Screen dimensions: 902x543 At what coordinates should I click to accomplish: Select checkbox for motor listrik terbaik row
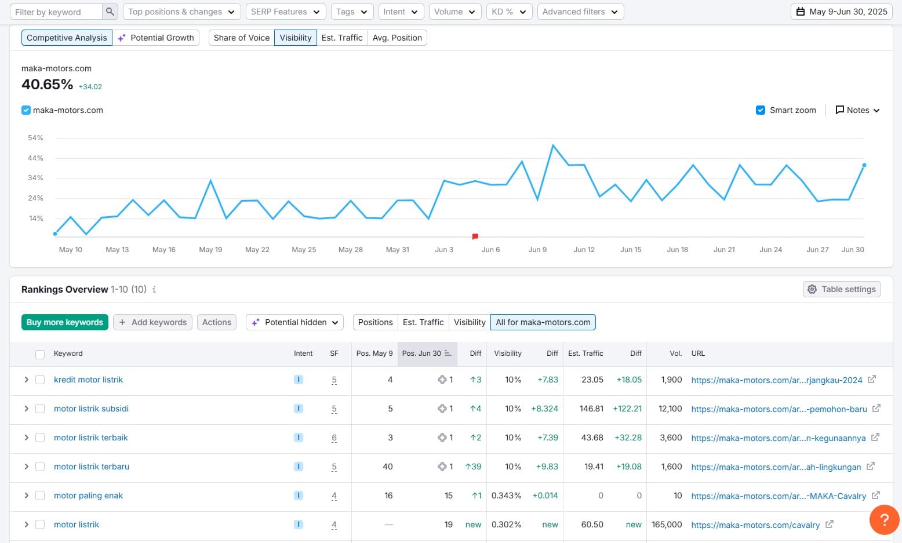[40, 438]
